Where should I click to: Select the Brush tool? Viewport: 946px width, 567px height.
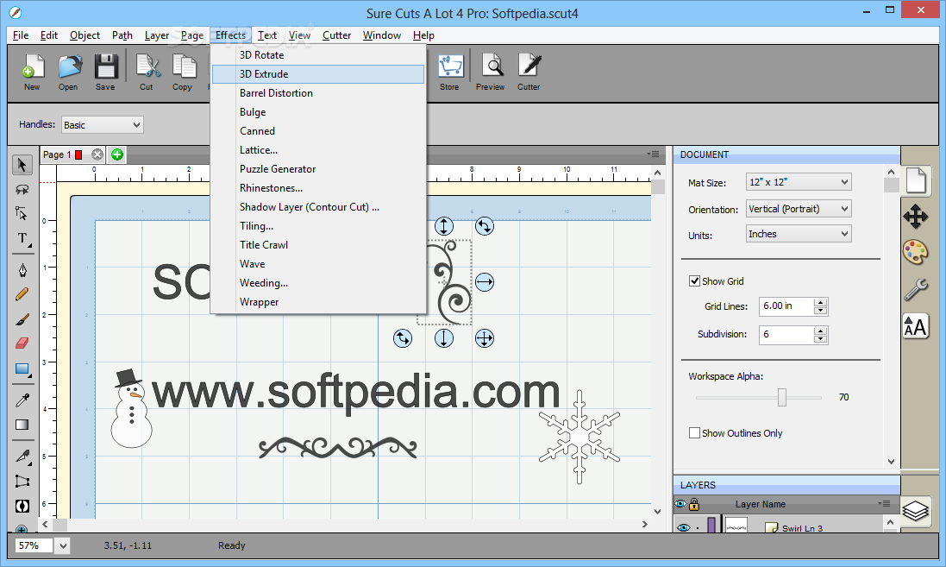click(x=22, y=319)
